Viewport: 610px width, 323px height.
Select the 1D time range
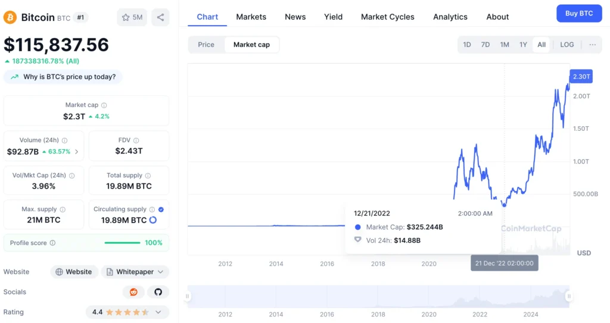click(467, 45)
